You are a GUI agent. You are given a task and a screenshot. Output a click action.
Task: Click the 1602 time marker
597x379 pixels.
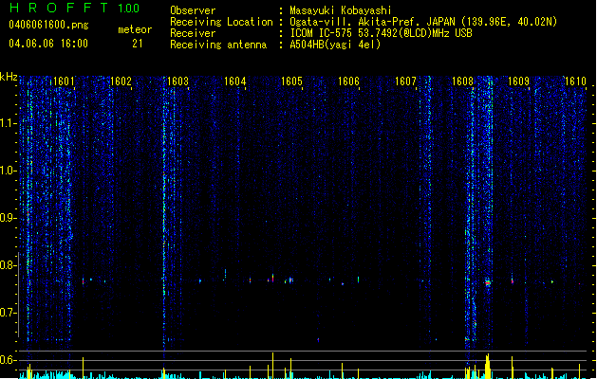(121, 81)
